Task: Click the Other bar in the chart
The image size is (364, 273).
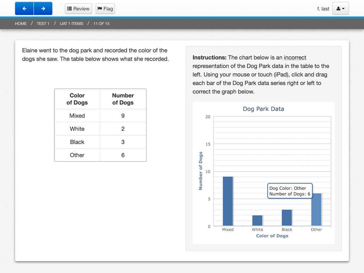Action: [x=316, y=210]
